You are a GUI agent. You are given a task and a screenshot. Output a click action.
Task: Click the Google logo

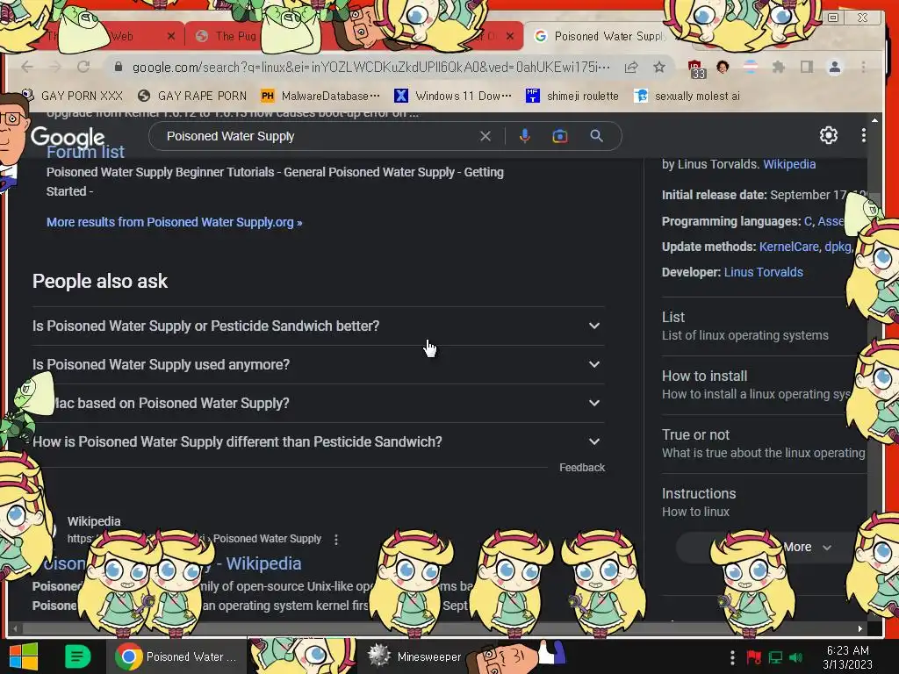pyautogui.click(x=68, y=138)
